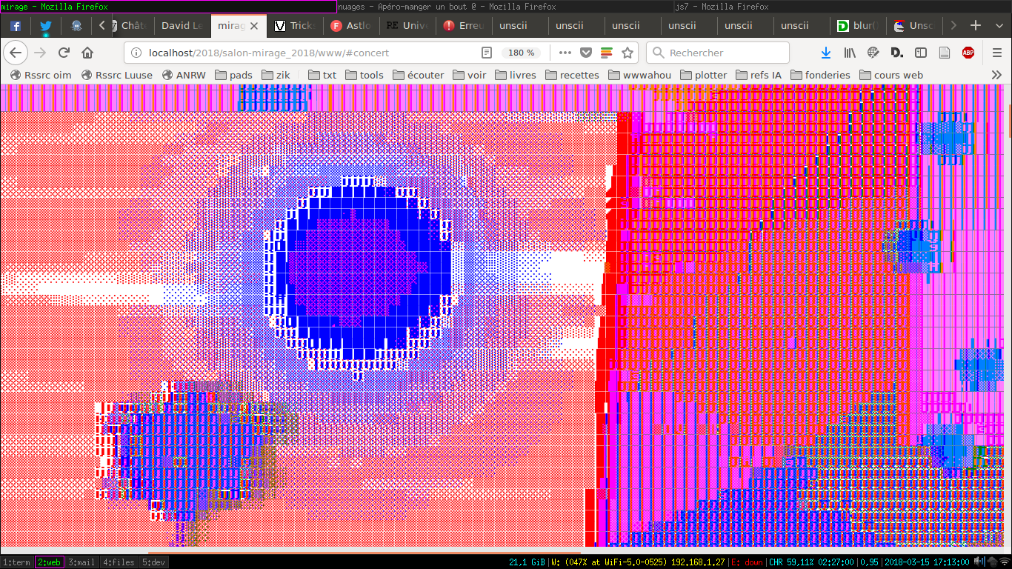Go to the Firefox home page
The width and height of the screenshot is (1012, 569).
click(87, 53)
